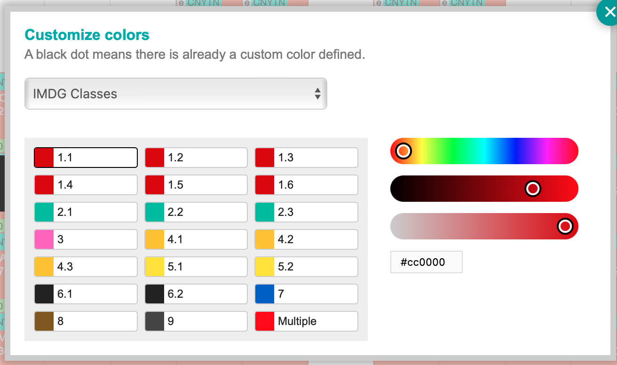617x365 pixels.
Task: Select the dark swatch for class 6.1
Action: pyautogui.click(x=44, y=294)
